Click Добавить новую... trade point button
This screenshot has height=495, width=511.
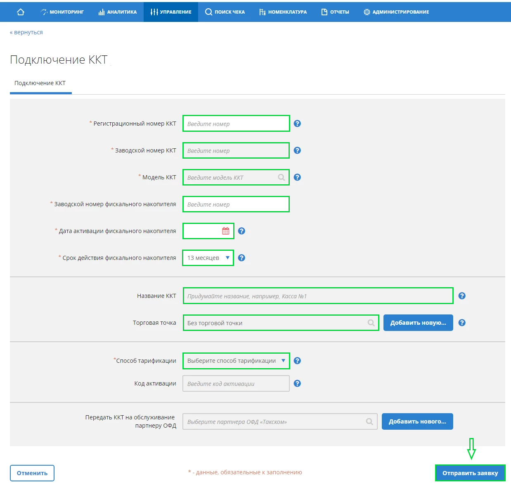click(418, 323)
